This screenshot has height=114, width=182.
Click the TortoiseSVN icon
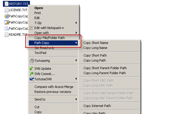pos(32,79)
